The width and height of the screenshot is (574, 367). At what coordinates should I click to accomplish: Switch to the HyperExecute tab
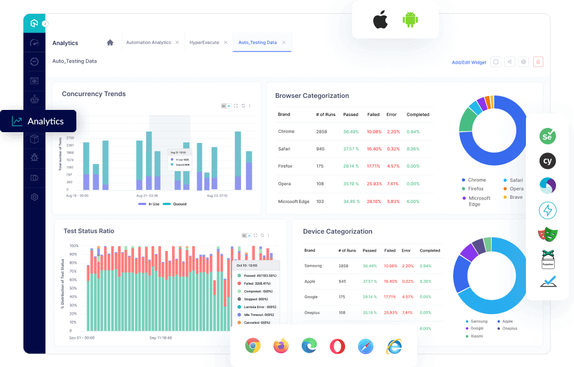[x=205, y=42]
